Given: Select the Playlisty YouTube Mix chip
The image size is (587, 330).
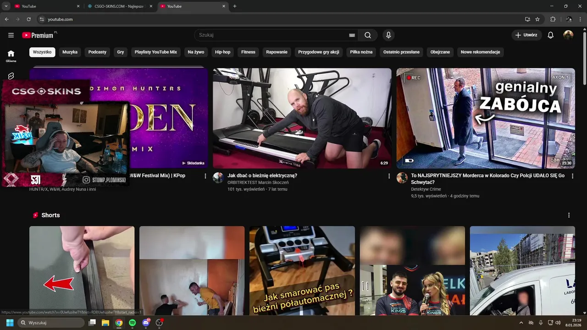Looking at the screenshot, I should click(x=155, y=52).
